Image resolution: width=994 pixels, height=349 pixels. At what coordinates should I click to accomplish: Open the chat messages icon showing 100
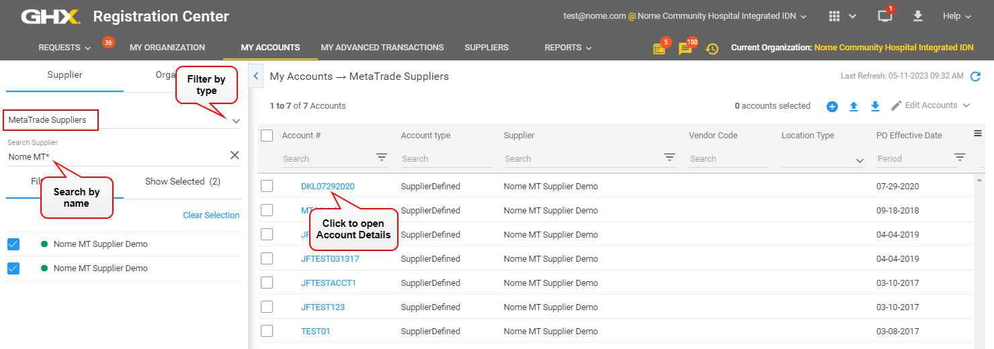pyautogui.click(x=685, y=48)
